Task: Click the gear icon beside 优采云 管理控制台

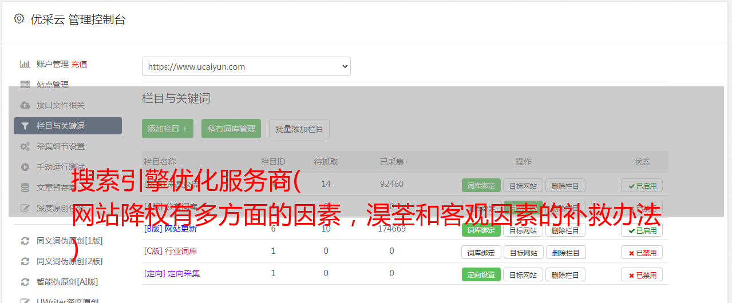Action: click(19, 19)
